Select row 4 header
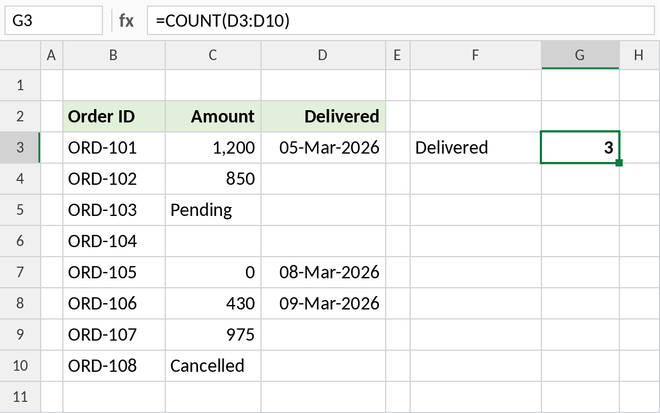The image size is (660, 413). tap(20, 179)
